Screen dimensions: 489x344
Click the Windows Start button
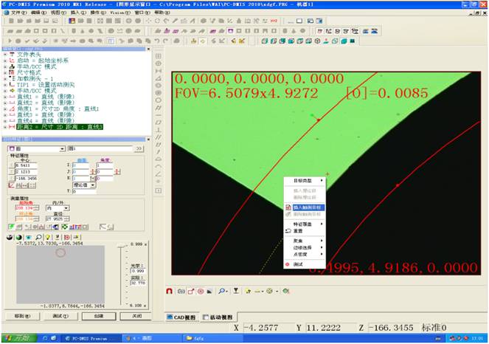(15, 337)
